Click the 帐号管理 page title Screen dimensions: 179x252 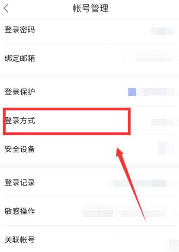91,8
